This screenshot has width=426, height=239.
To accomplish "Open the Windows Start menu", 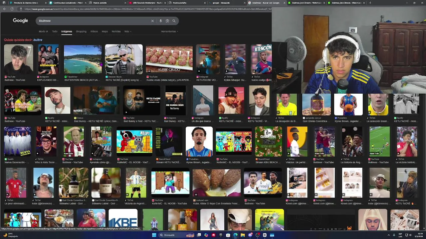I will point(154,235).
